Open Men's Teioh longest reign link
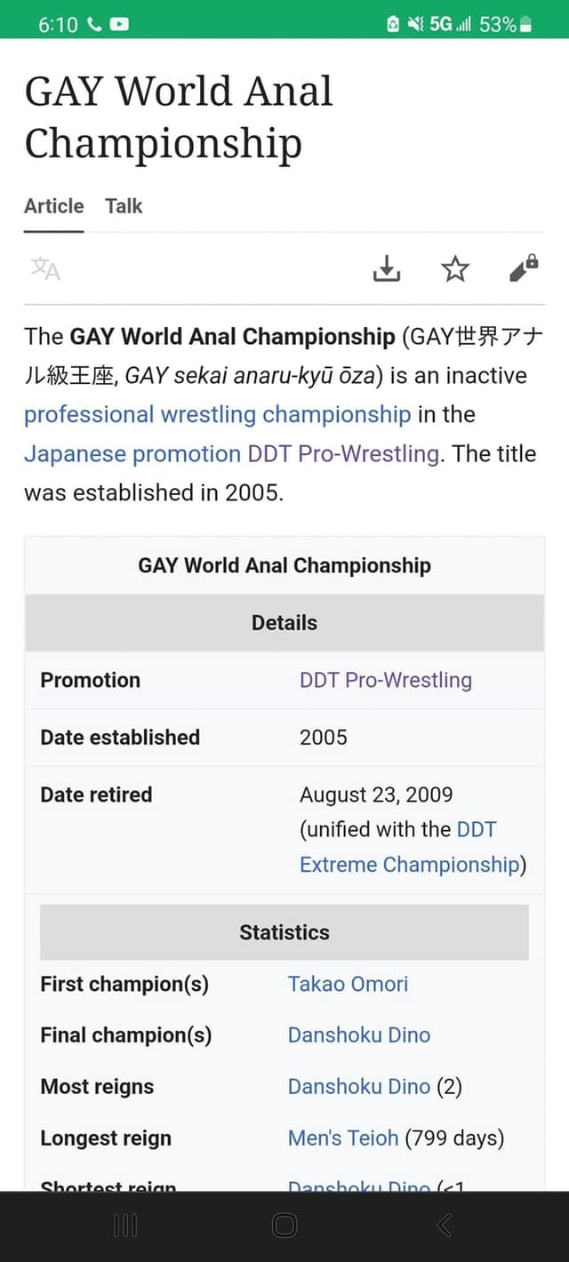Viewport: 569px width, 1262px height. 342,1138
